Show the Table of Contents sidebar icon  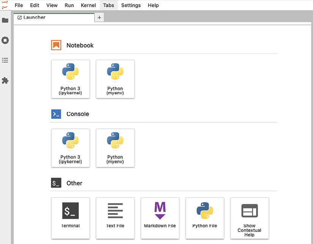point(5,60)
